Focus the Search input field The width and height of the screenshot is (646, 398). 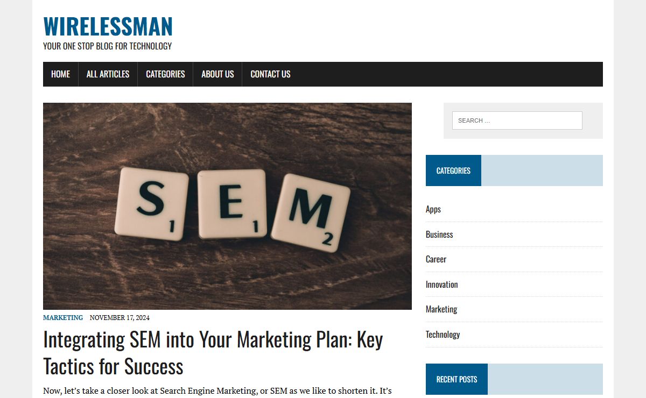click(x=517, y=120)
